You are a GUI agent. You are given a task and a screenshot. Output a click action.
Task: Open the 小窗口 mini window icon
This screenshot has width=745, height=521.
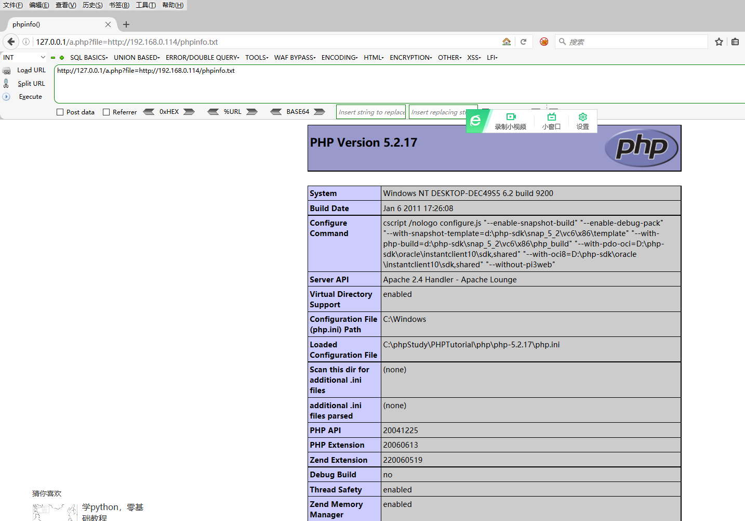click(x=552, y=117)
